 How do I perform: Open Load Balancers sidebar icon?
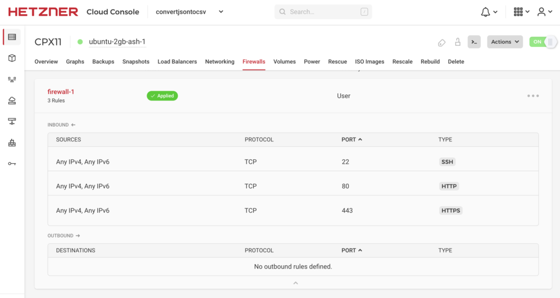click(x=12, y=80)
